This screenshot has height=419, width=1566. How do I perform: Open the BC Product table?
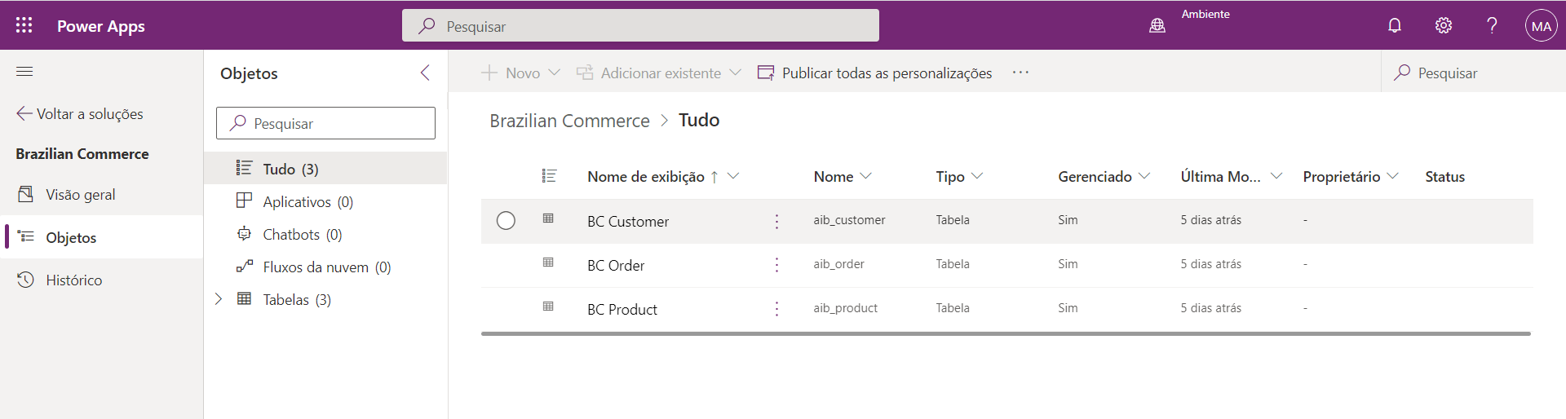[x=622, y=310]
